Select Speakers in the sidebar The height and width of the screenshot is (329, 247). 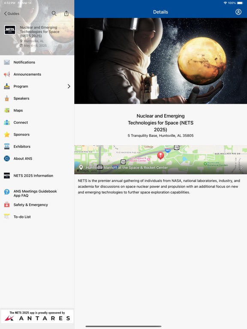pos(37,99)
